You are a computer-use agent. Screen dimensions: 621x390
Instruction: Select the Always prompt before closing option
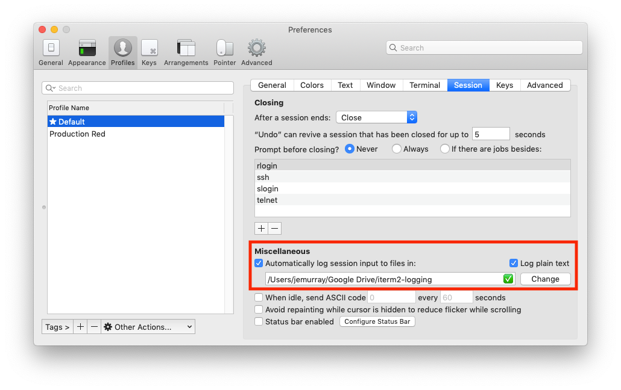click(x=397, y=149)
